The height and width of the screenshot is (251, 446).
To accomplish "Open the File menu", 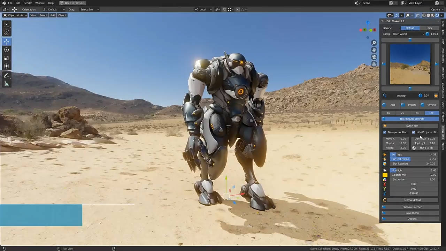I will pos(10,3).
